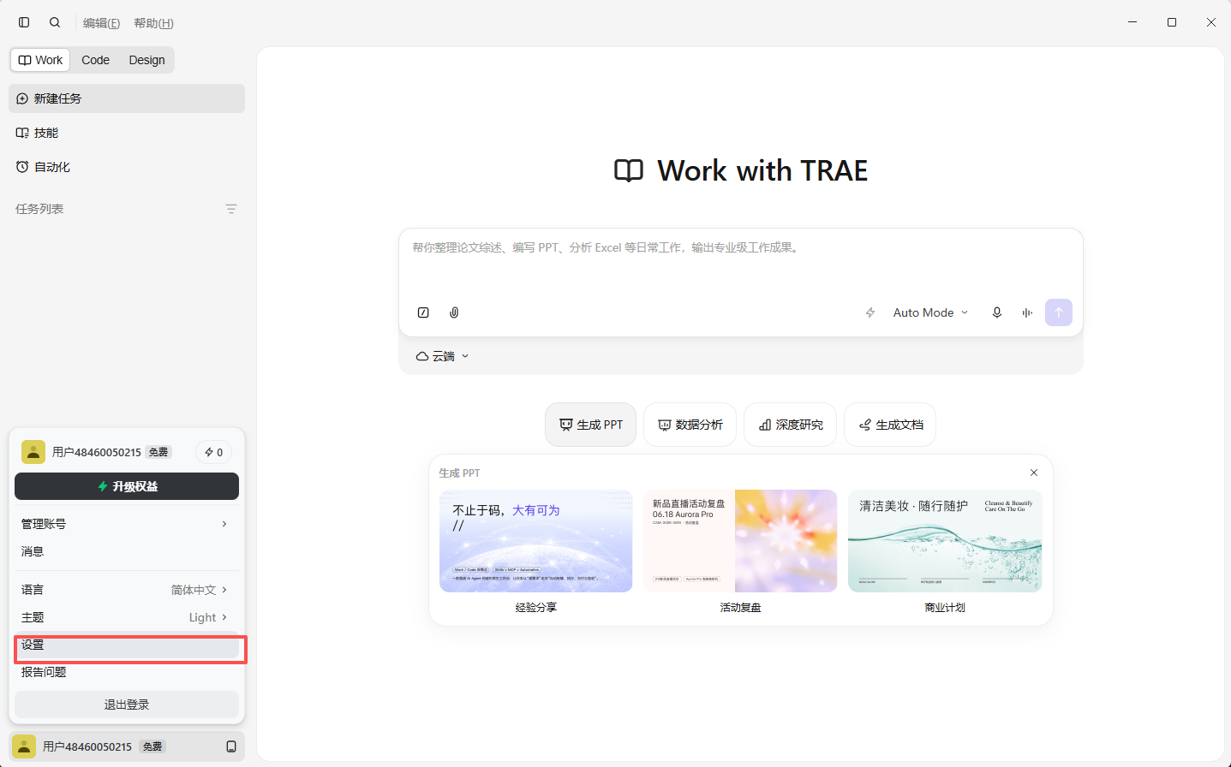Open 消息 messages entry

(x=127, y=551)
